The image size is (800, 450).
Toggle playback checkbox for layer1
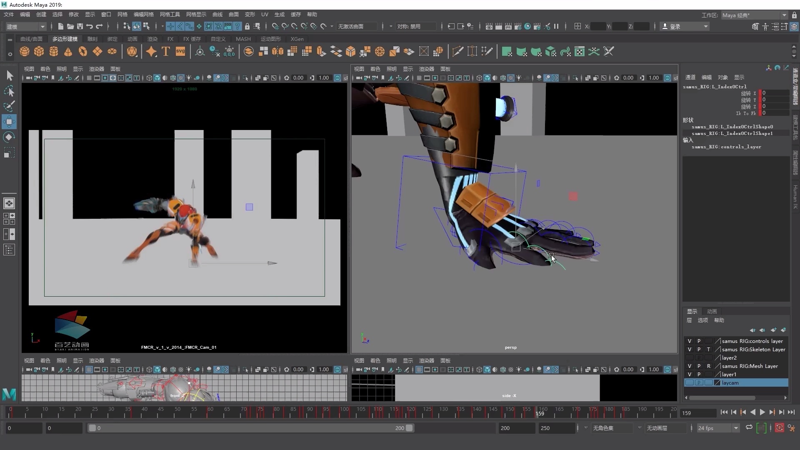coord(699,374)
